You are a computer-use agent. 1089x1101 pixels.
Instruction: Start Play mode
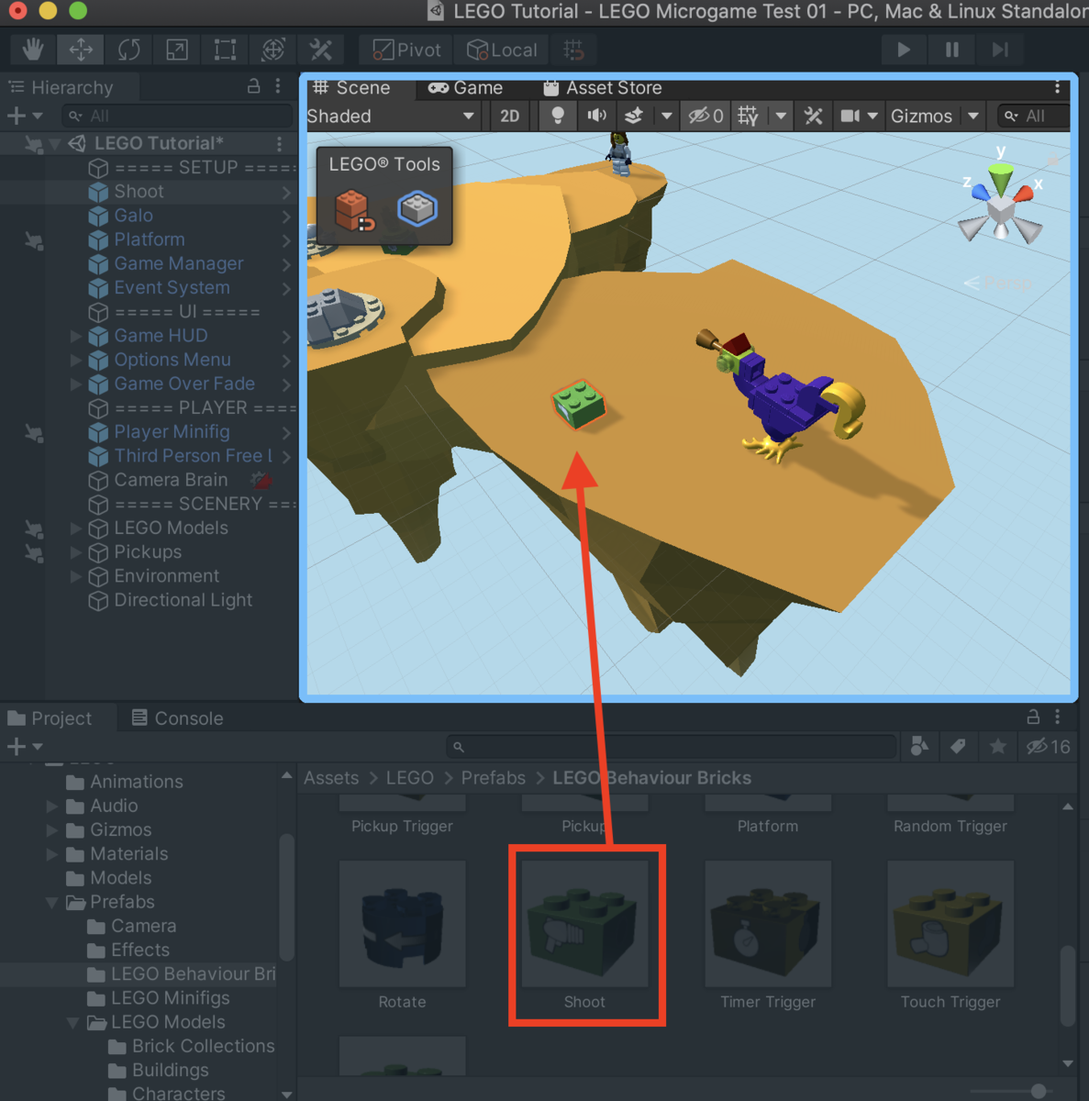tap(904, 50)
